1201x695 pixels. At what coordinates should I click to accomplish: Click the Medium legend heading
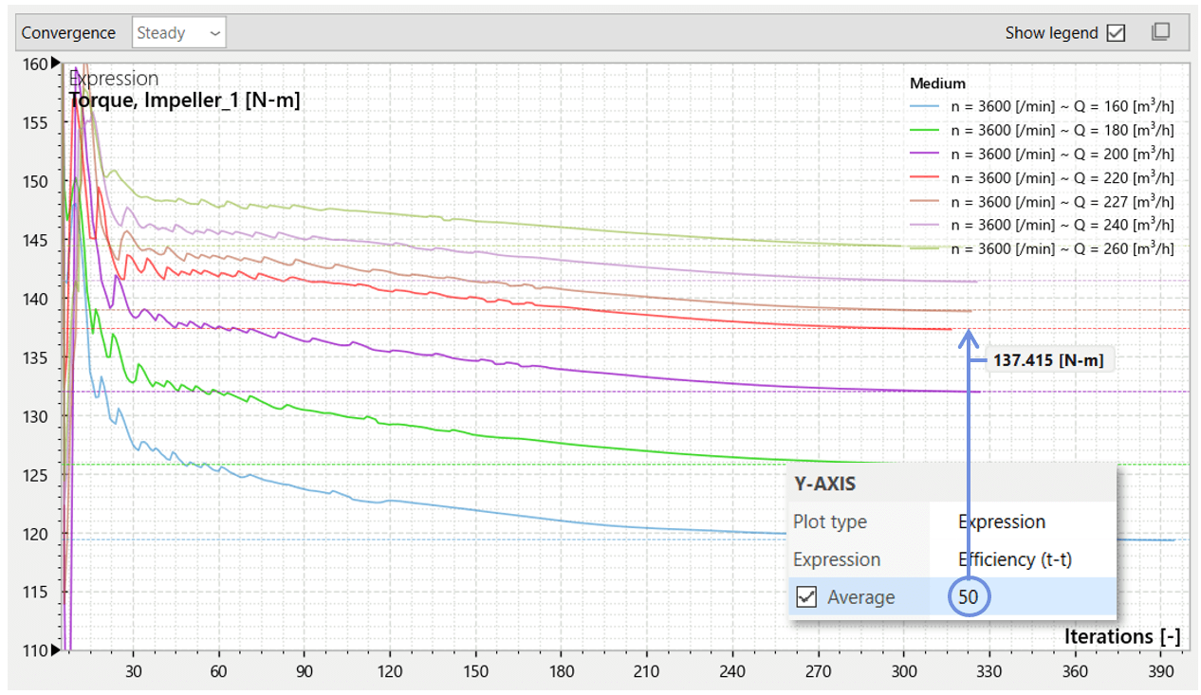pyautogui.click(x=937, y=83)
